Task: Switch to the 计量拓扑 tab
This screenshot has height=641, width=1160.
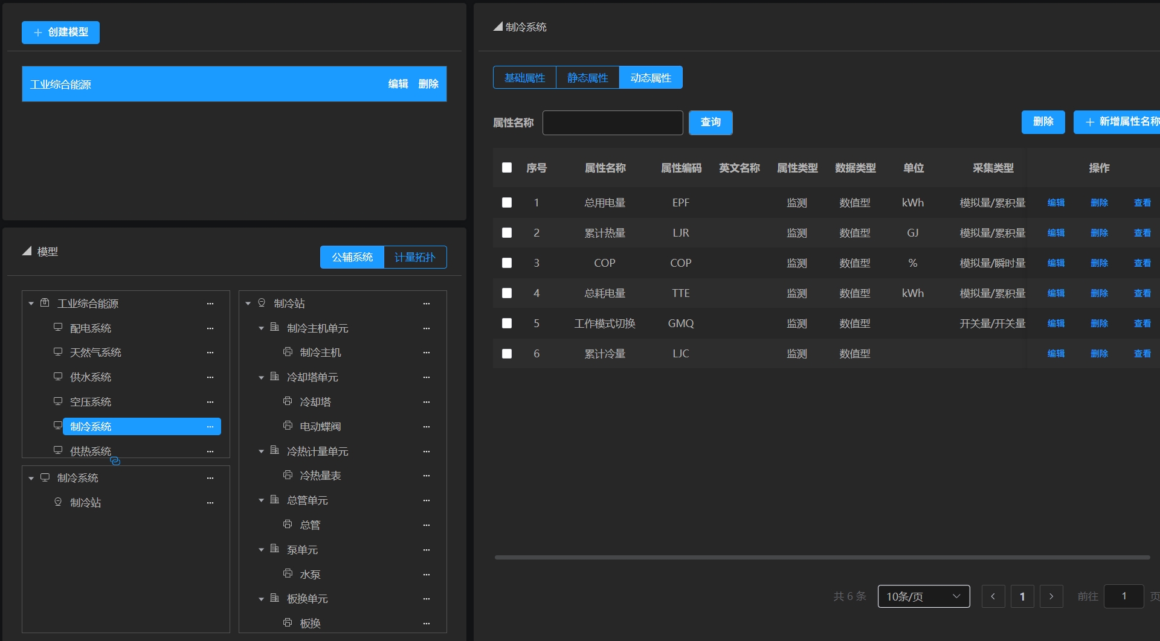Action: coord(415,257)
